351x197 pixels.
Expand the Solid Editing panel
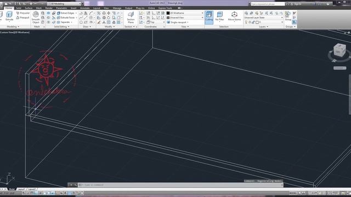[x=61, y=27]
